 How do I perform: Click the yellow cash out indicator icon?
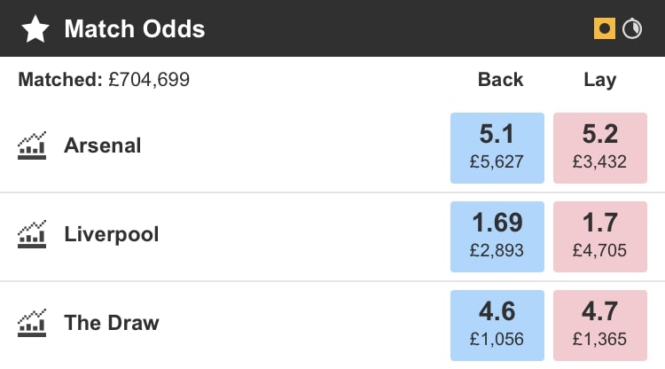click(605, 29)
